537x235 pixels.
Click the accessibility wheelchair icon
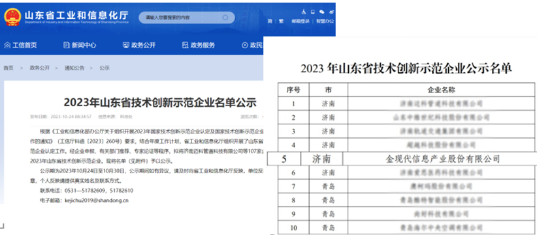[303, 12]
